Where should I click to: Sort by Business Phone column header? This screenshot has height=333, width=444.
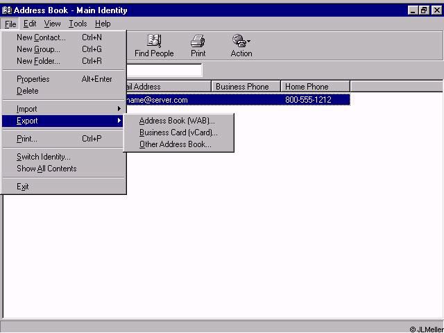pos(246,87)
